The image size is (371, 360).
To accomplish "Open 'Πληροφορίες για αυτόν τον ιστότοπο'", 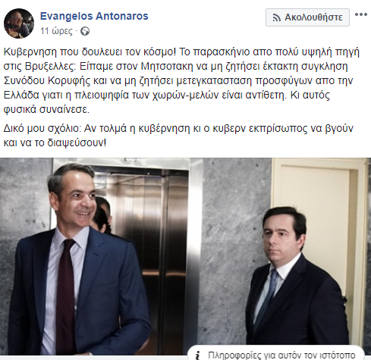I will click(281, 355).
